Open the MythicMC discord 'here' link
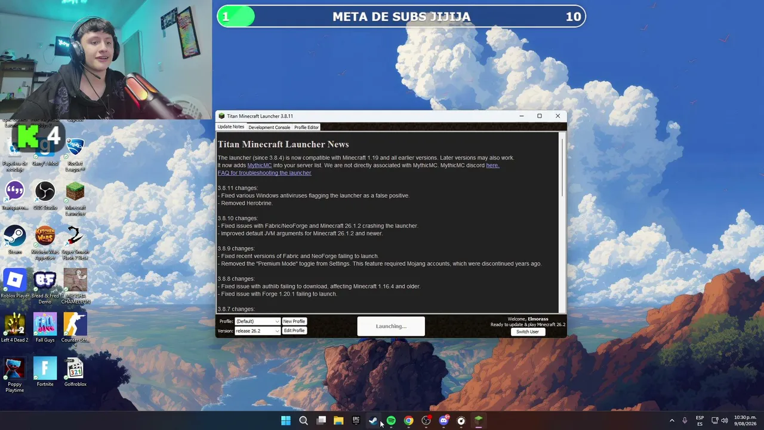764x430 pixels. [492, 165]
